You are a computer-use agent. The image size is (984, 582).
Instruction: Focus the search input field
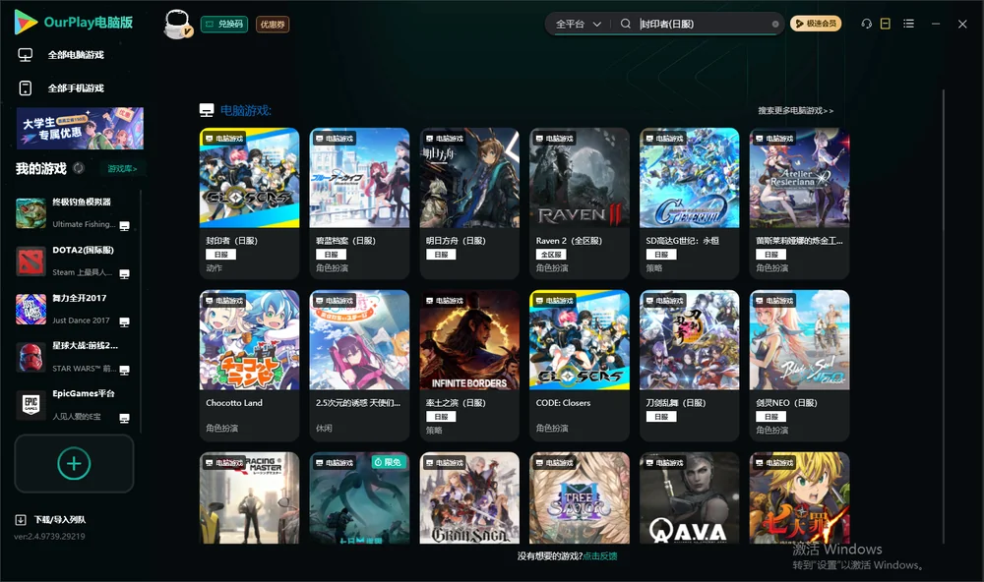705,24
